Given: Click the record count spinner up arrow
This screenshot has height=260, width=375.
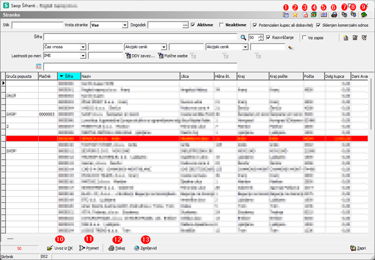Looking at the screenshot, I should tap(262, 36).
